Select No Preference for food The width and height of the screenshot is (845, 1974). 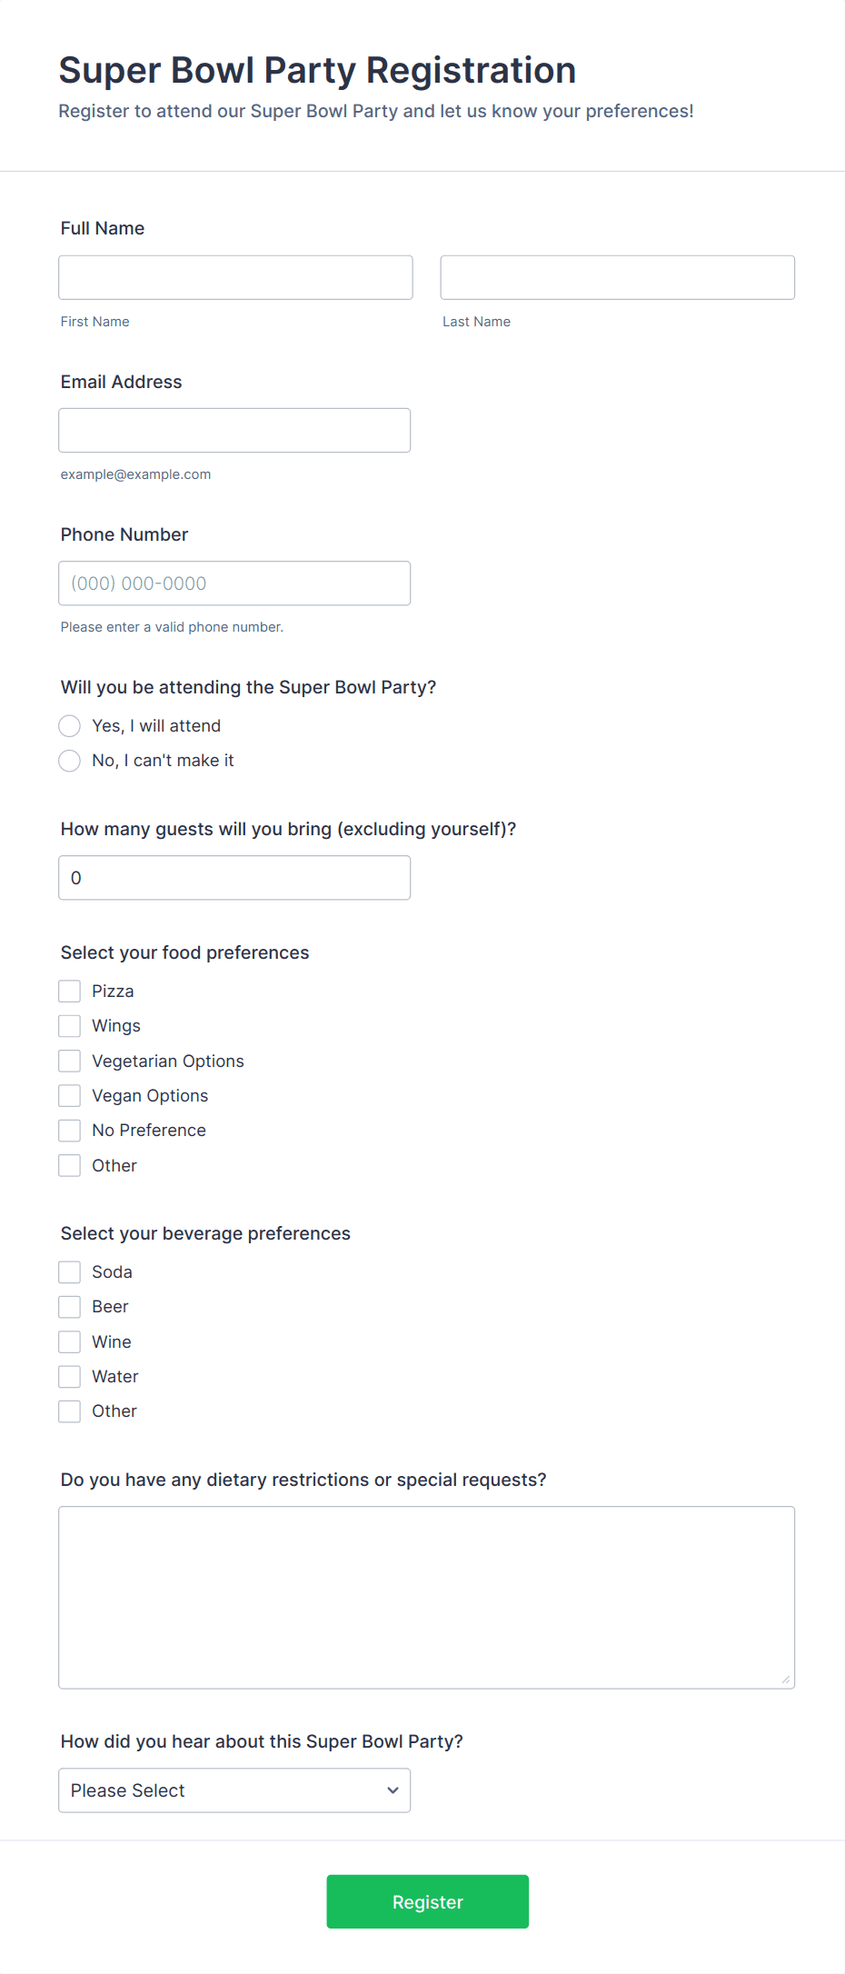point(69,1130)
